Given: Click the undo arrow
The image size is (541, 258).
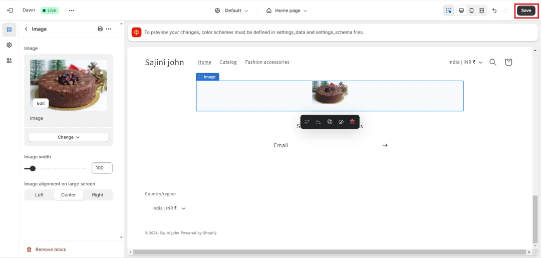Looking at the screenshot, I should pyautogui.click(x=494, y=11).
